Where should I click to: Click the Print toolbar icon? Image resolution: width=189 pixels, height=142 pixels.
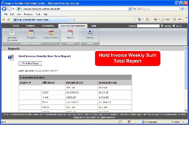pos(155,19)
